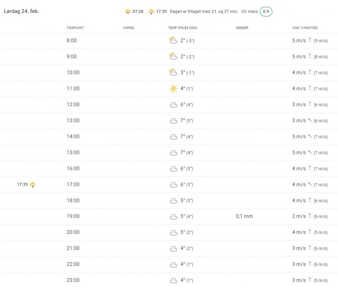Click the UV maks 0.9 badge
Viewport: 338px width, 287px height.
coord(266,11)
